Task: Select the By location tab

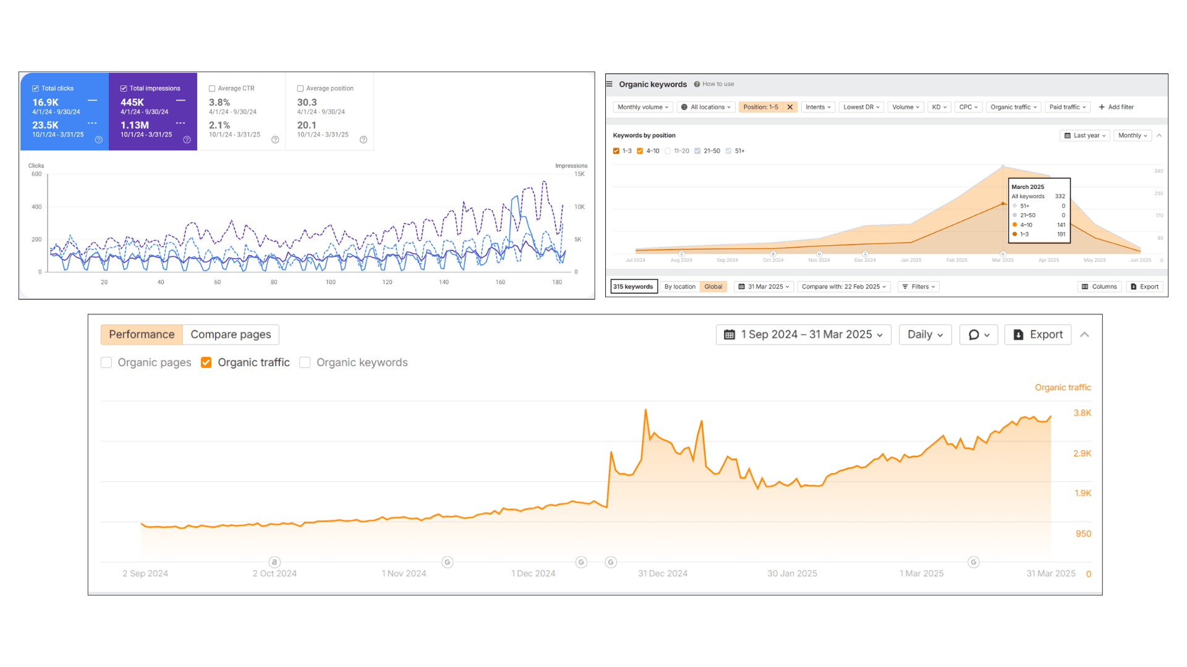Action: pyautogui.click(x=679, y=287)
